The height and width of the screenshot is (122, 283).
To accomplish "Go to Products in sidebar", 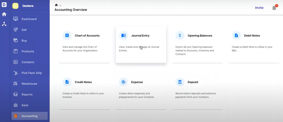I will tap(27, 51).
